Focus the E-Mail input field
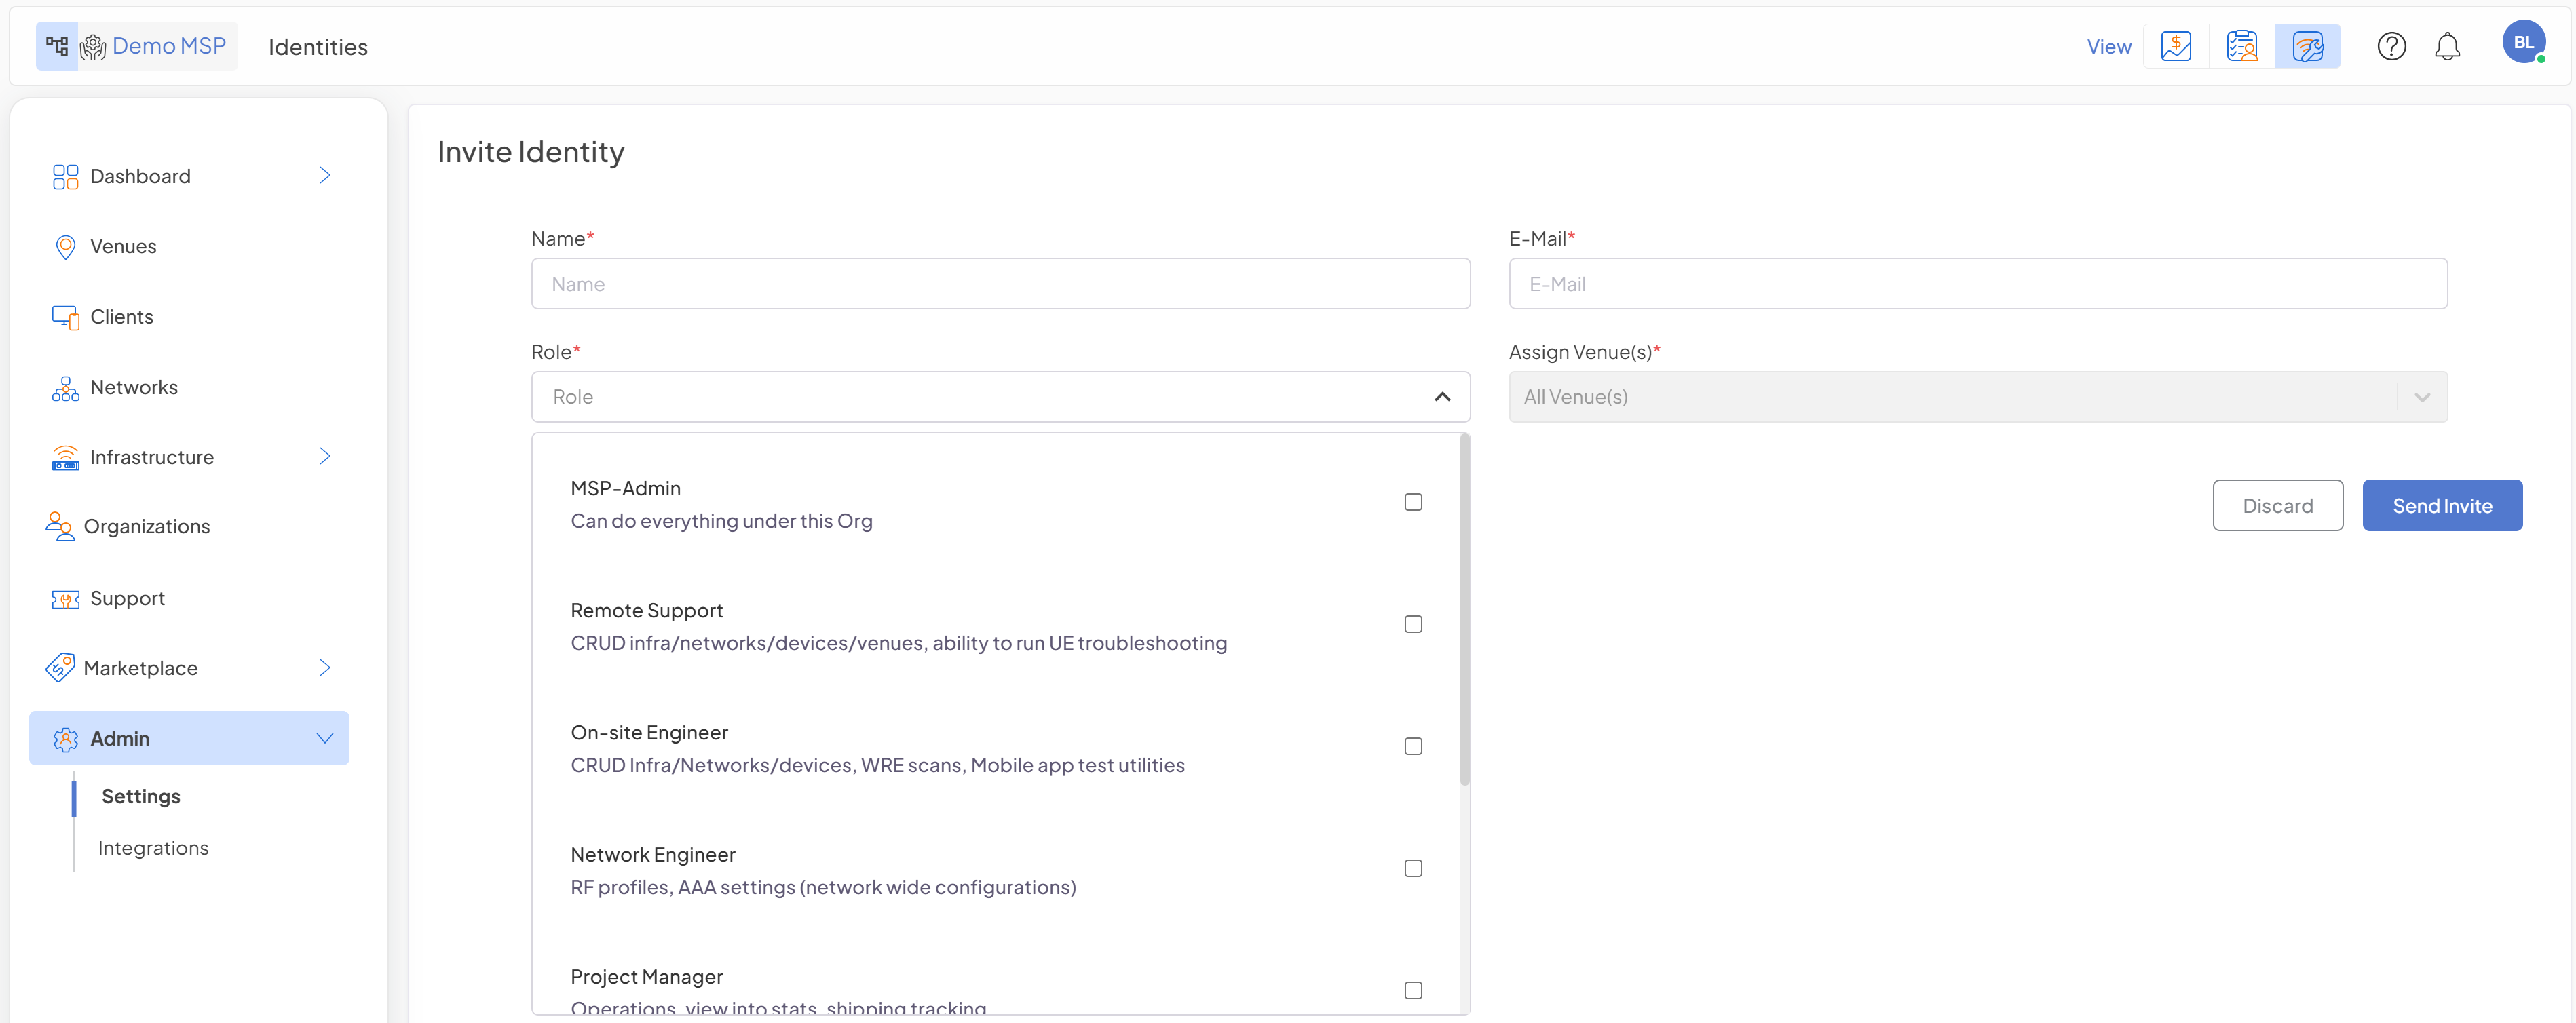 tap(1977, 284)
